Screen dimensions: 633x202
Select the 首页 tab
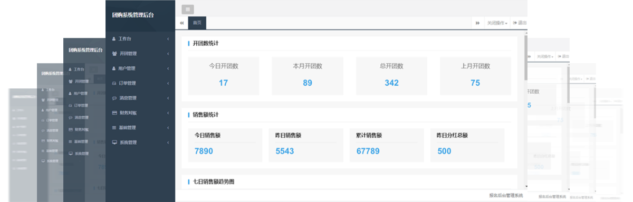(x=197, y=23)
